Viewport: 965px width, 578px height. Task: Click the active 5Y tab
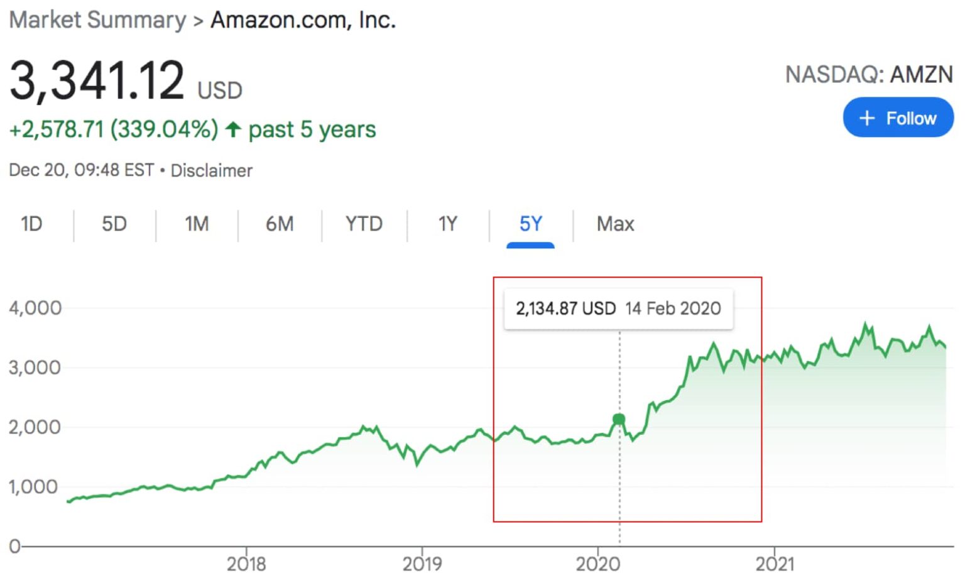(530, 224)
